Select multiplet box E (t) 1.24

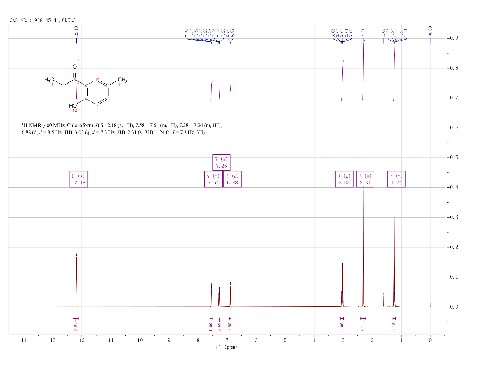coord(396,179)
